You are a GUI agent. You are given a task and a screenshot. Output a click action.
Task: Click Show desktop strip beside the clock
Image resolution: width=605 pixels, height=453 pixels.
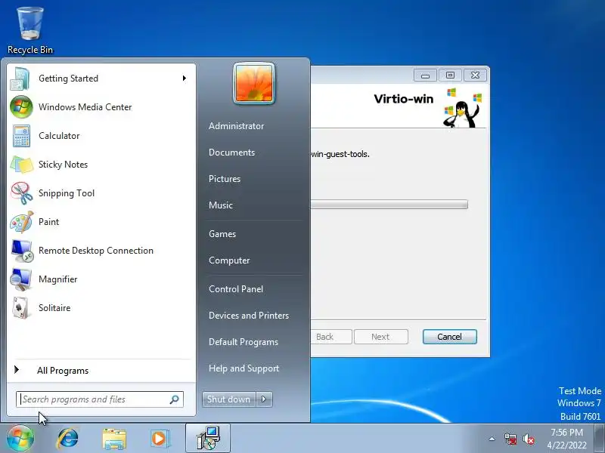(600, 439)
